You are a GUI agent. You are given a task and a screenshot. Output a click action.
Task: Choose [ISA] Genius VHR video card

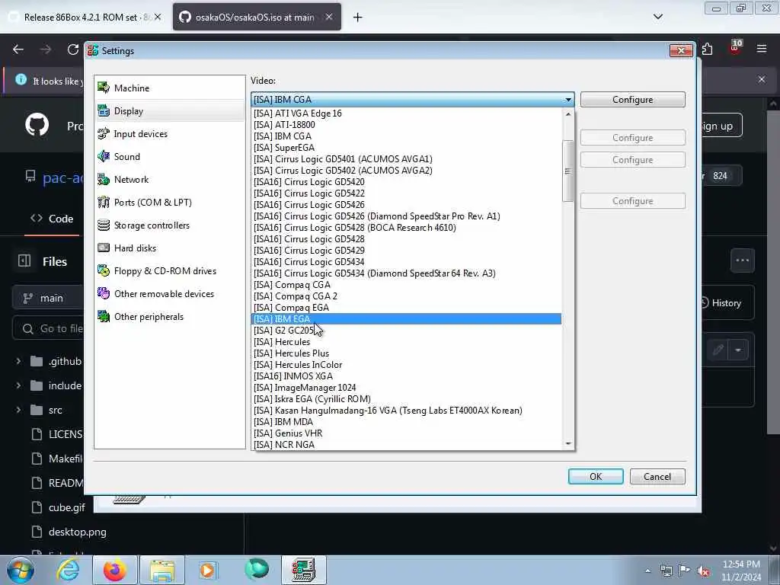click(x=407, y=433)
